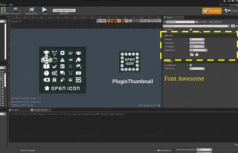Launch the Widget Reflector
238x153 pixels.
click(x=31, y=11)
